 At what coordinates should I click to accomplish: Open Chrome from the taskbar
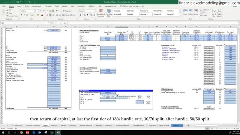[21, 132]
